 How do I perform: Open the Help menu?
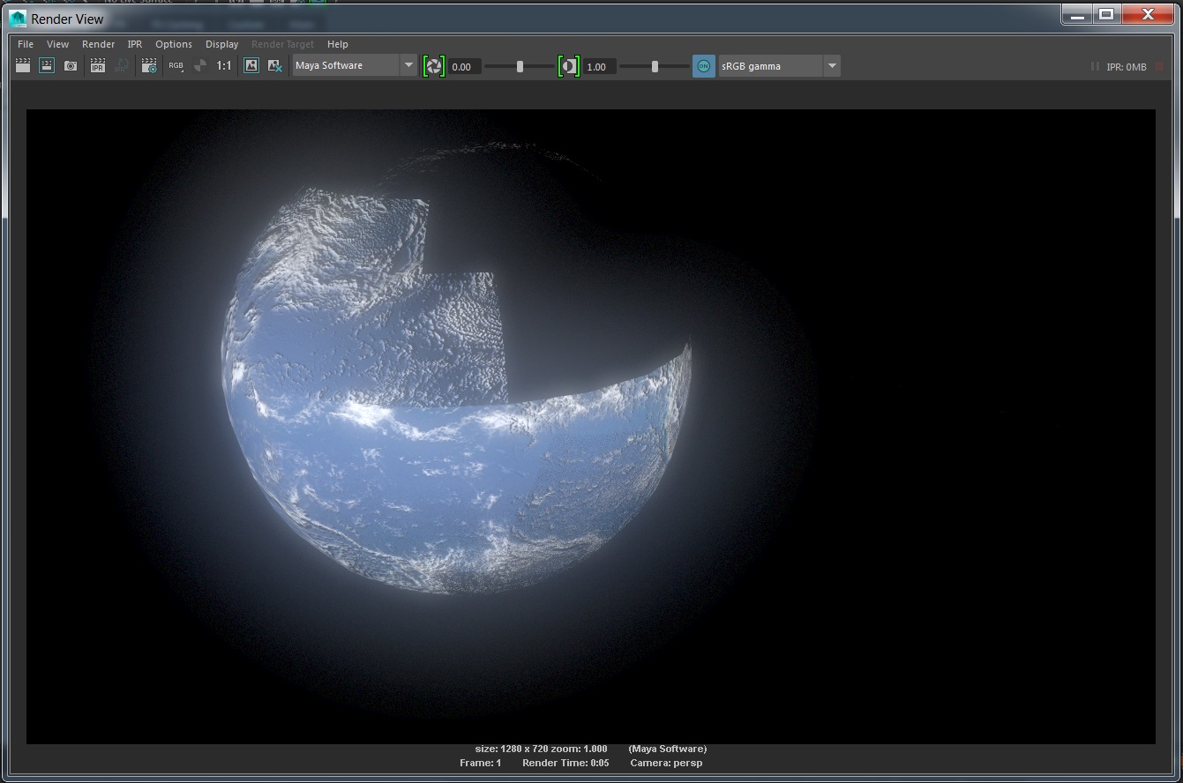(x=337, y=44)
